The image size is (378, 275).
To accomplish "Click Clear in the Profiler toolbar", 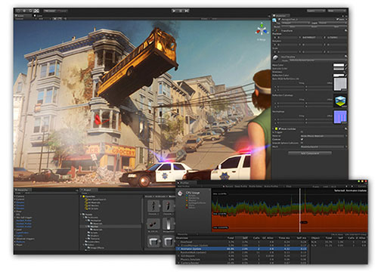I will coord(288,187).
